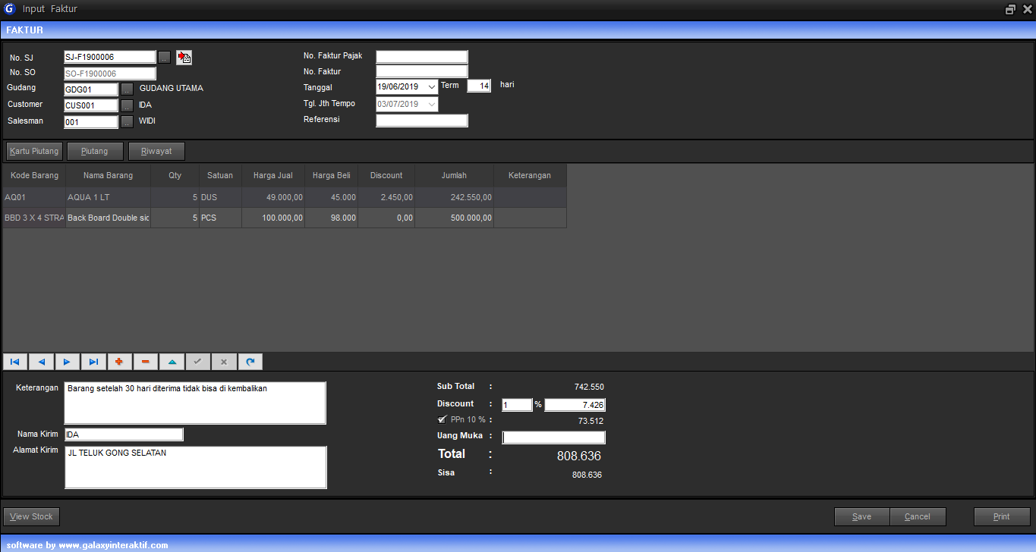
Task: Click the Uang Muka input field
Action: click(553, 438)
